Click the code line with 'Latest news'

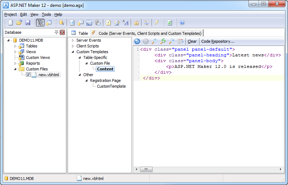[218, 55]
